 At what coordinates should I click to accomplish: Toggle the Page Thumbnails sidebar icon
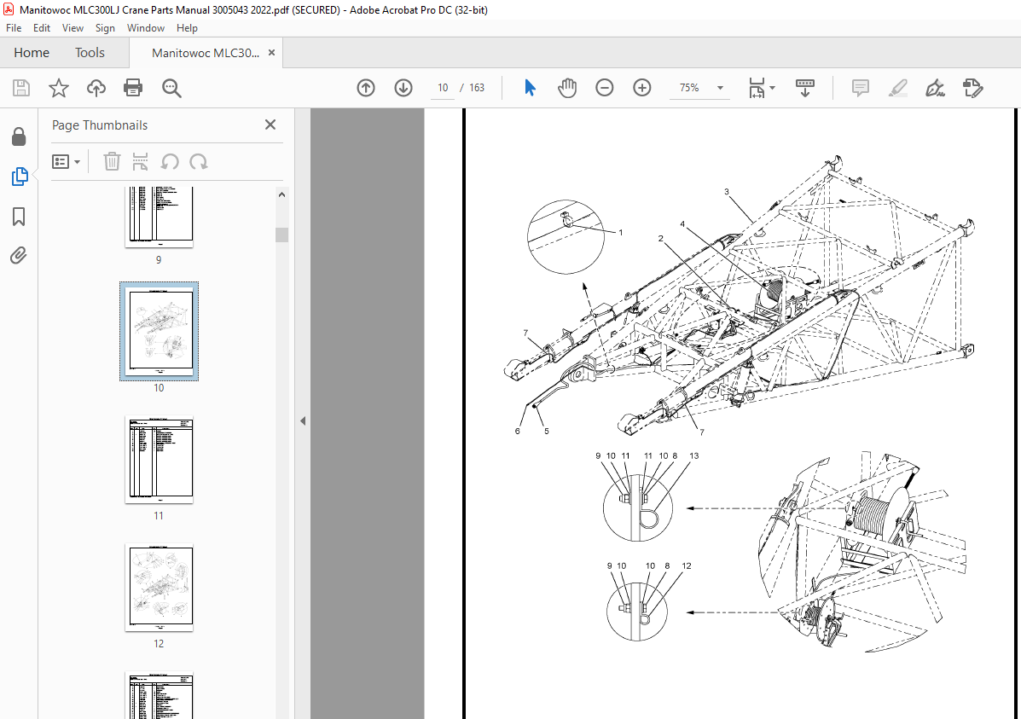20,177
